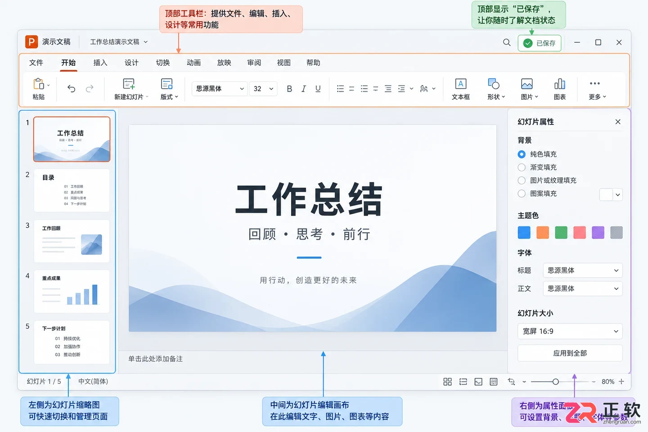This screenshot has height=432, width=648.
Task: Undo the last action
Action: pyautogui.click(x=71, y=89)
